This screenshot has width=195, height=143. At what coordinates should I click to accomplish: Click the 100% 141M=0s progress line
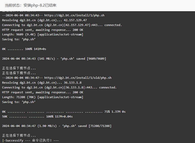coord(24,49)
